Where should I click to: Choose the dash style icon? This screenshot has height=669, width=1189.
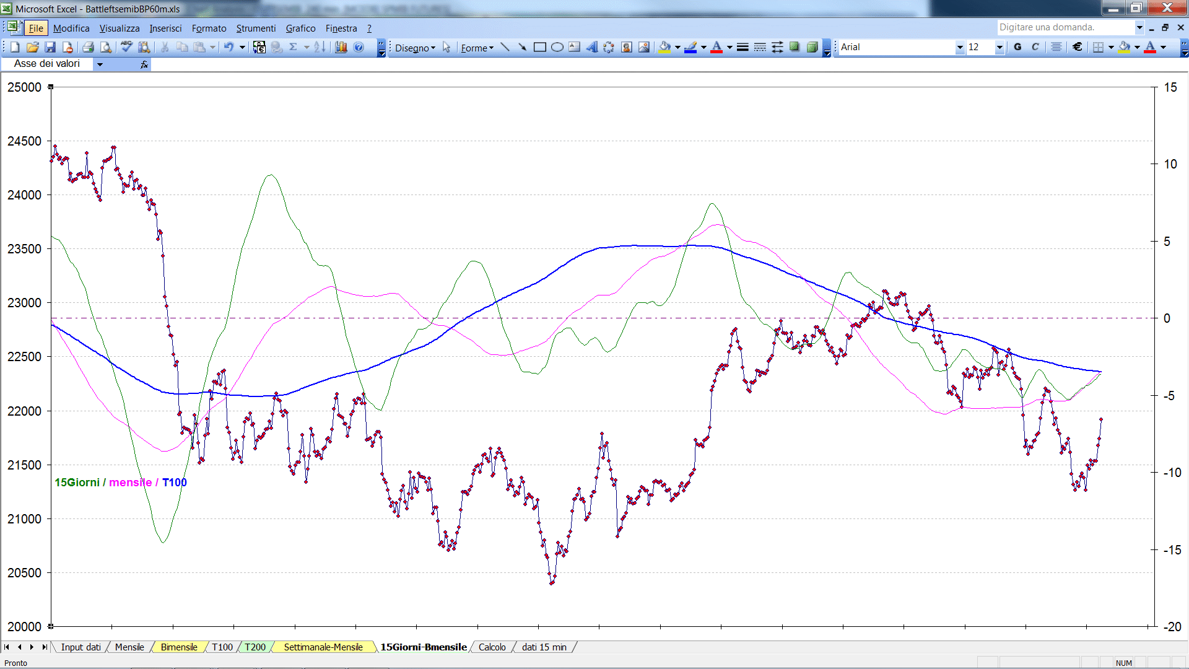pos(760,47)
